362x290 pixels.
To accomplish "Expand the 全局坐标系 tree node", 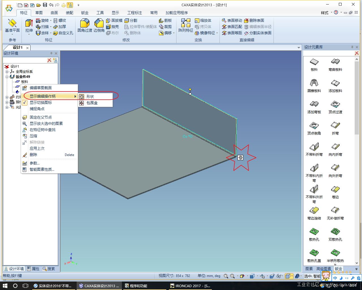I will [x=7, y=72].
